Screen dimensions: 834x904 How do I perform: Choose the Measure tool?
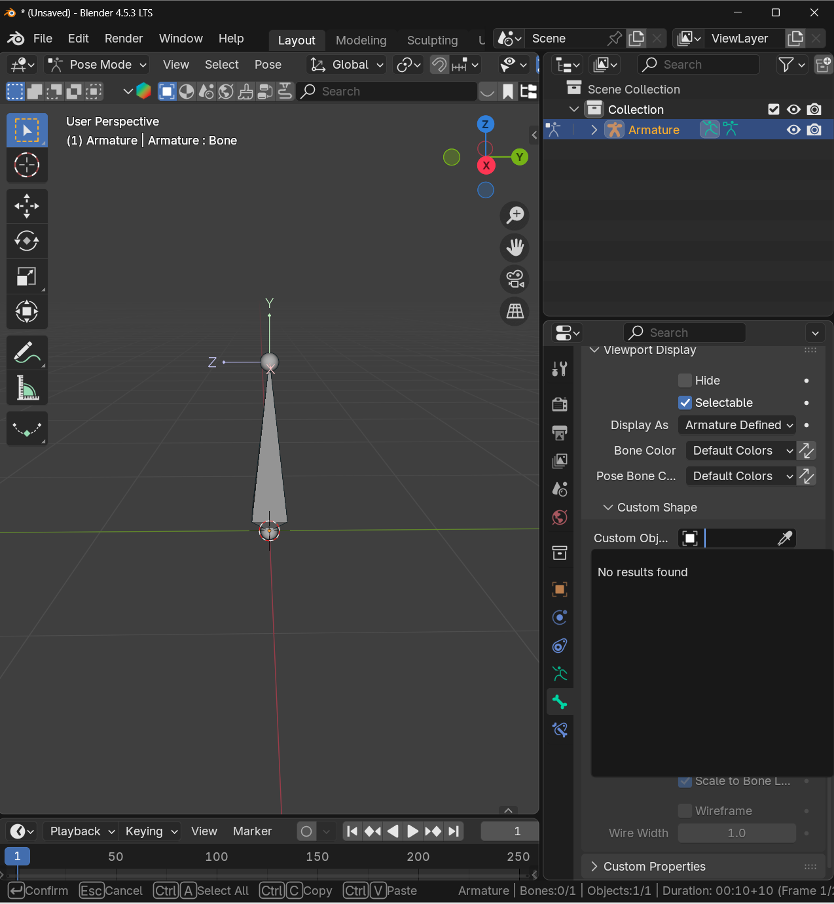point(27,389)
